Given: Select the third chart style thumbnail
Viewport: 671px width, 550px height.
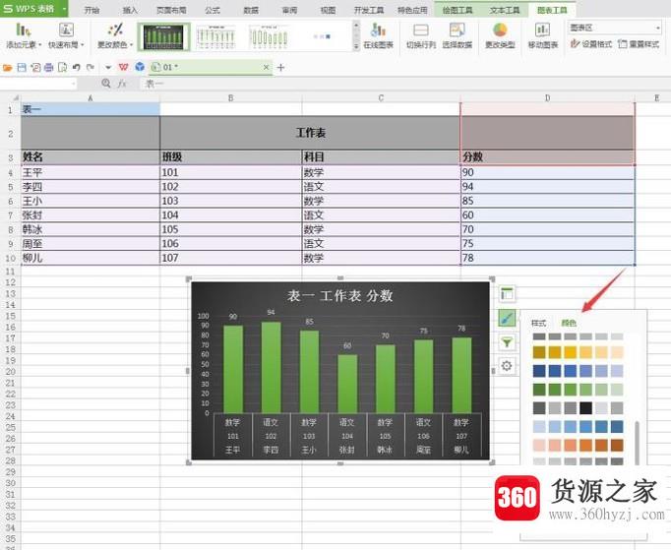Looking at the screenshot, I should pos(269,36).
